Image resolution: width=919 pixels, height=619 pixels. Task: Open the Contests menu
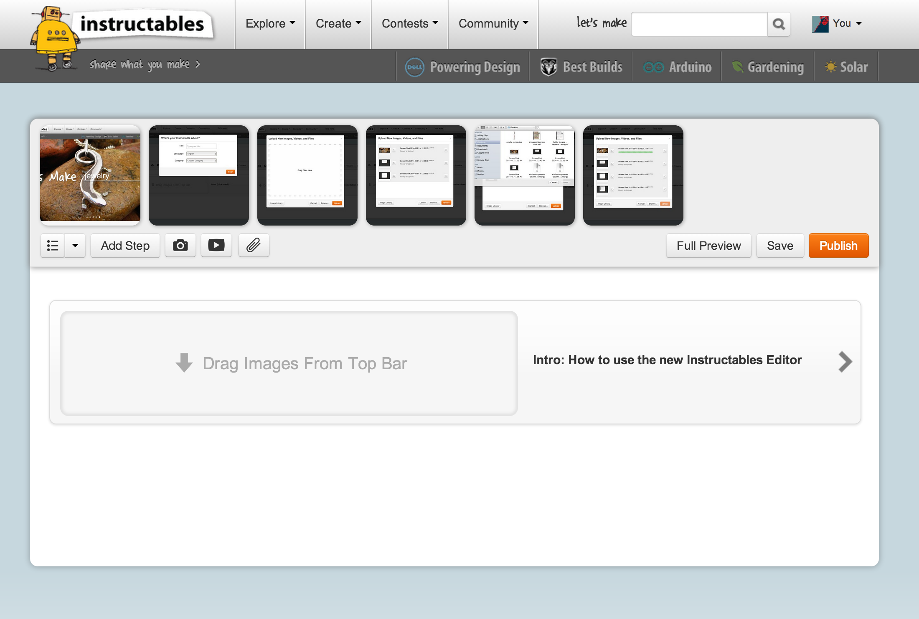tap(409, 24)
